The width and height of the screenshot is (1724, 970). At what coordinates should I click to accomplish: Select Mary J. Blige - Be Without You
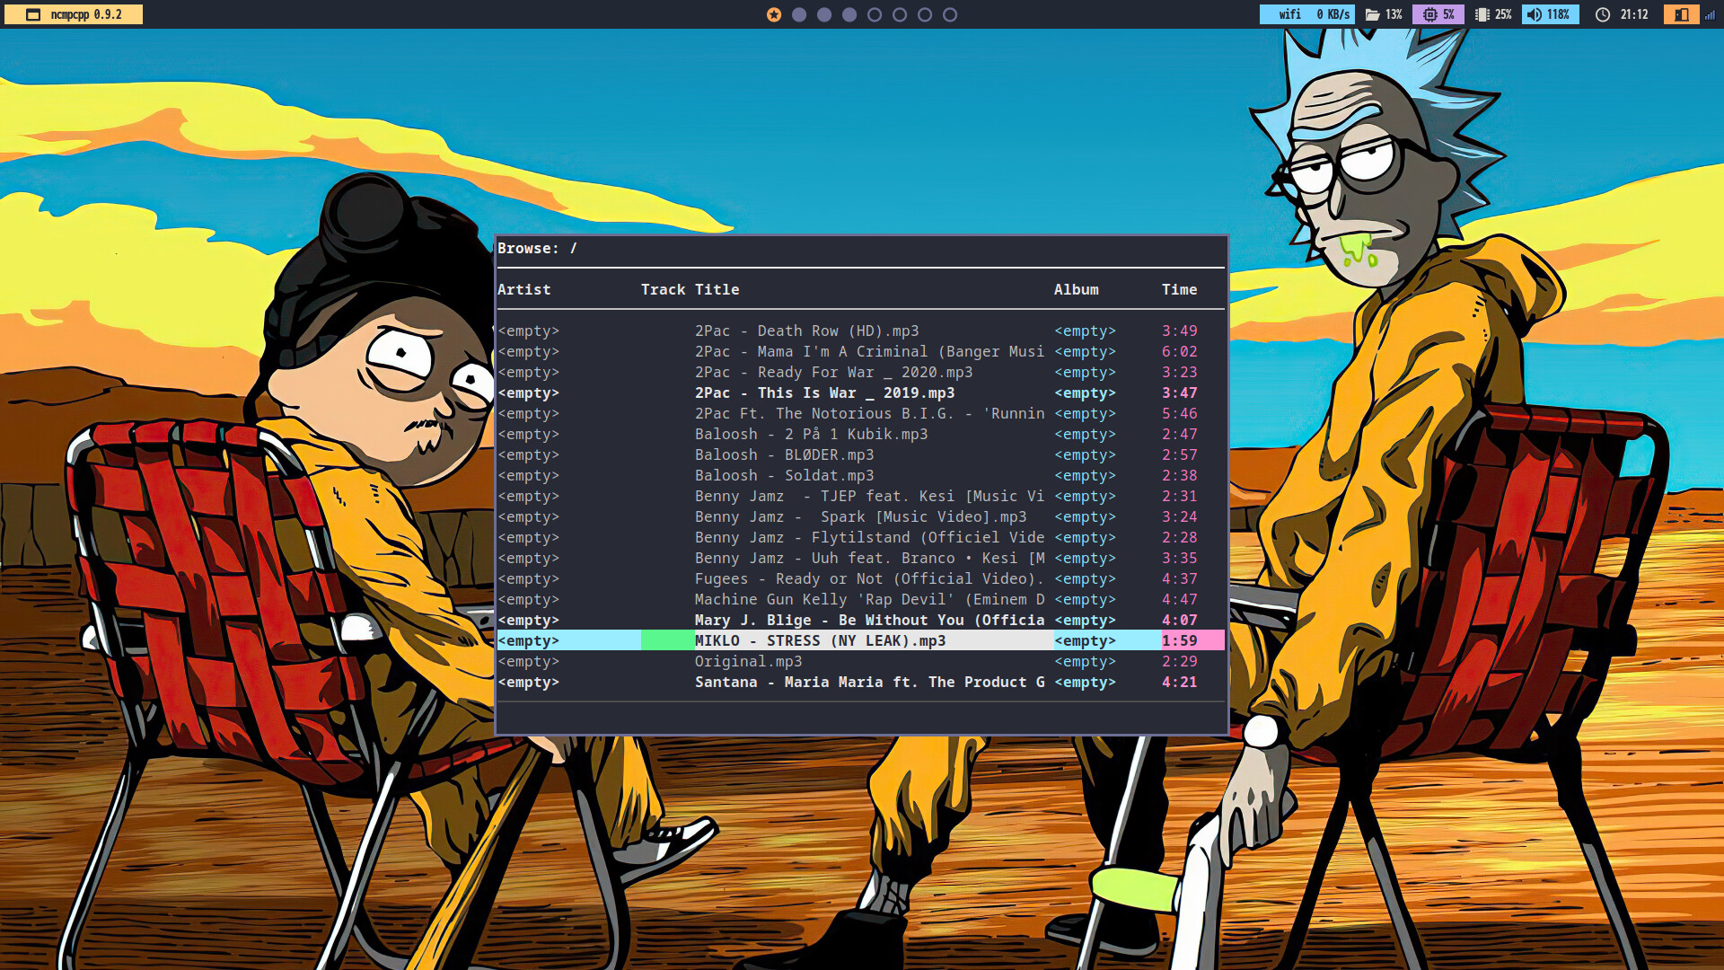pos(861,620)
